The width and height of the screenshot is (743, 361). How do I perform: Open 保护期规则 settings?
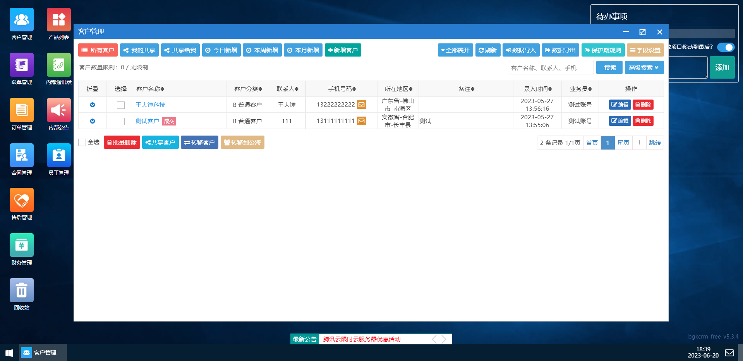click(603, 50)
